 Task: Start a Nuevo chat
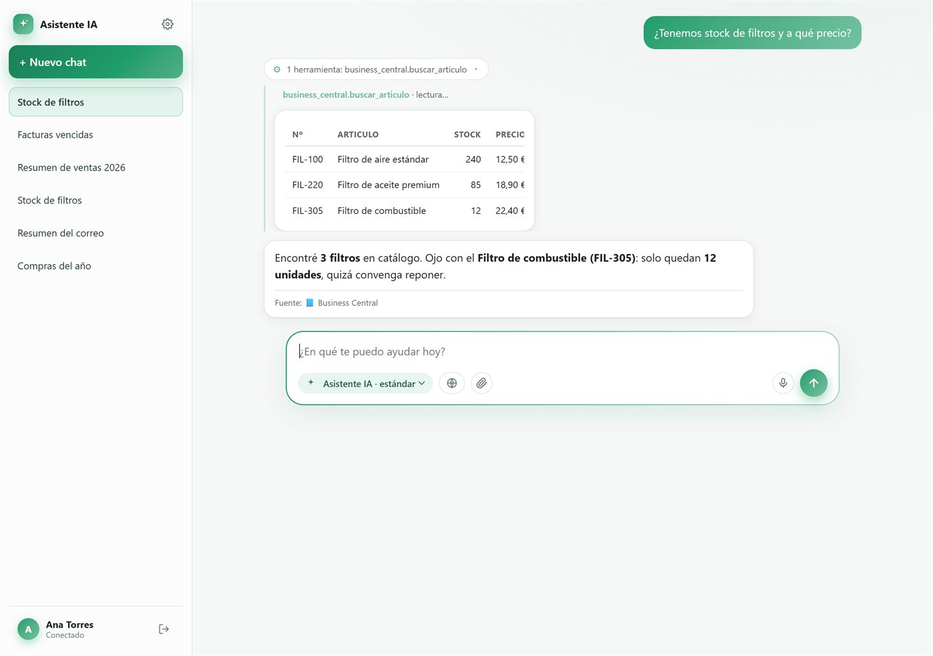tap(96, 62)
